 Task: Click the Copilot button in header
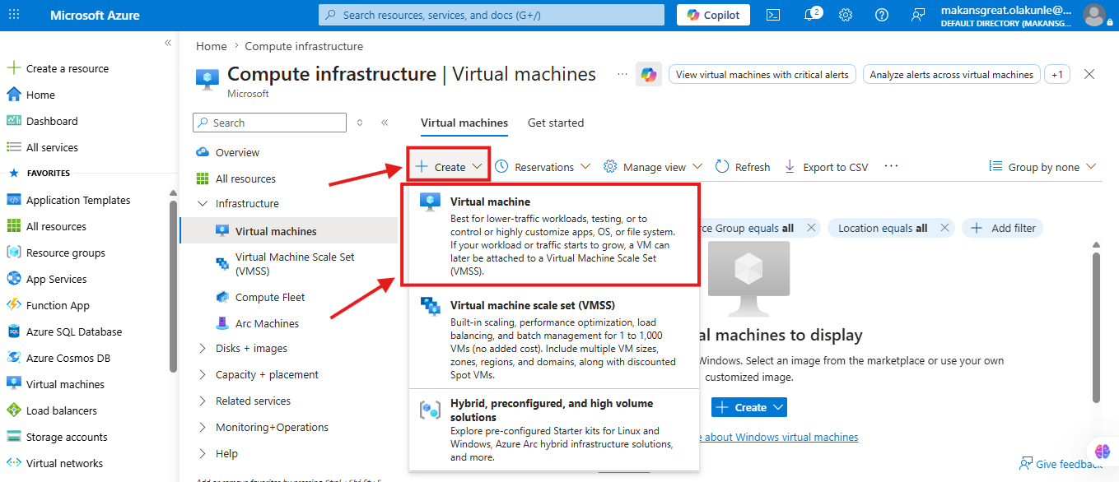tap(714, 15)
